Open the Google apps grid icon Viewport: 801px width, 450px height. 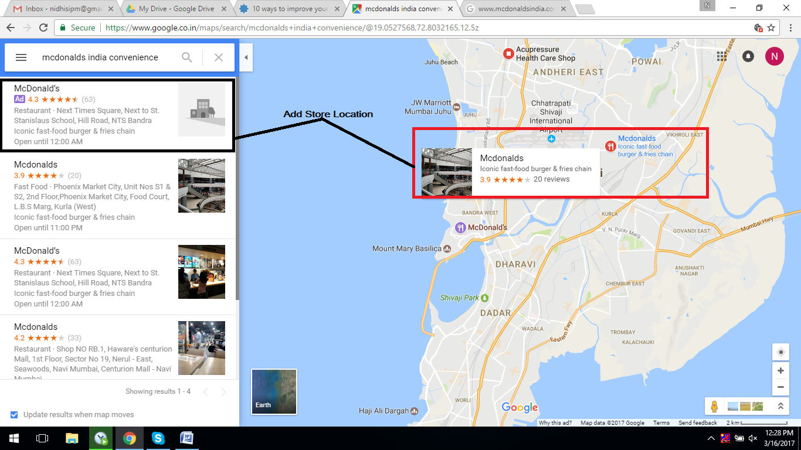pos(722,56)
